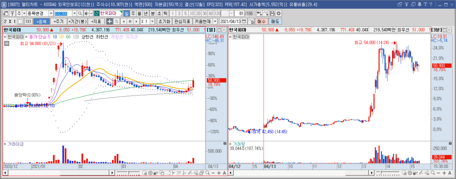The width and height of the screenshot is (456, 179).
Task: Click the 2021/04/13 date field
Action: 230,21
